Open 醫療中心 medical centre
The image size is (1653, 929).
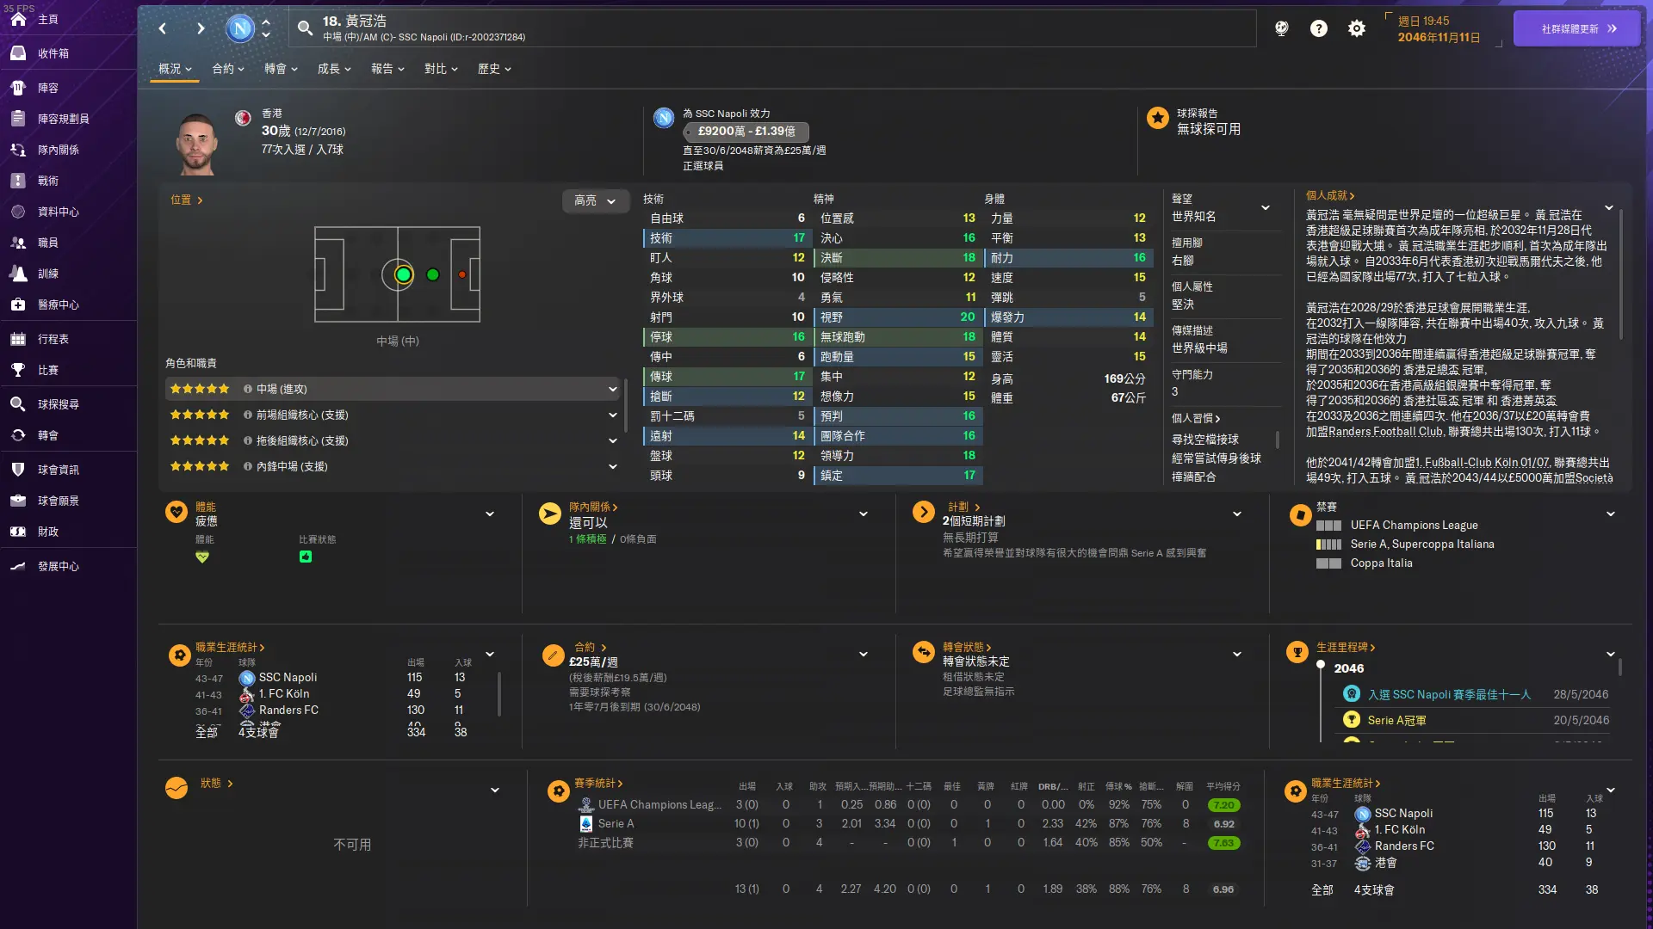point(58,305)
